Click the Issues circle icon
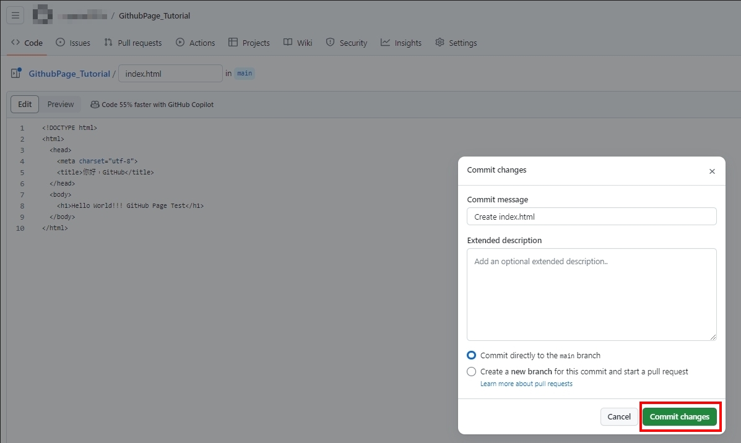The width and height of the screenshot is (741, 443). (x=60, y=42)
